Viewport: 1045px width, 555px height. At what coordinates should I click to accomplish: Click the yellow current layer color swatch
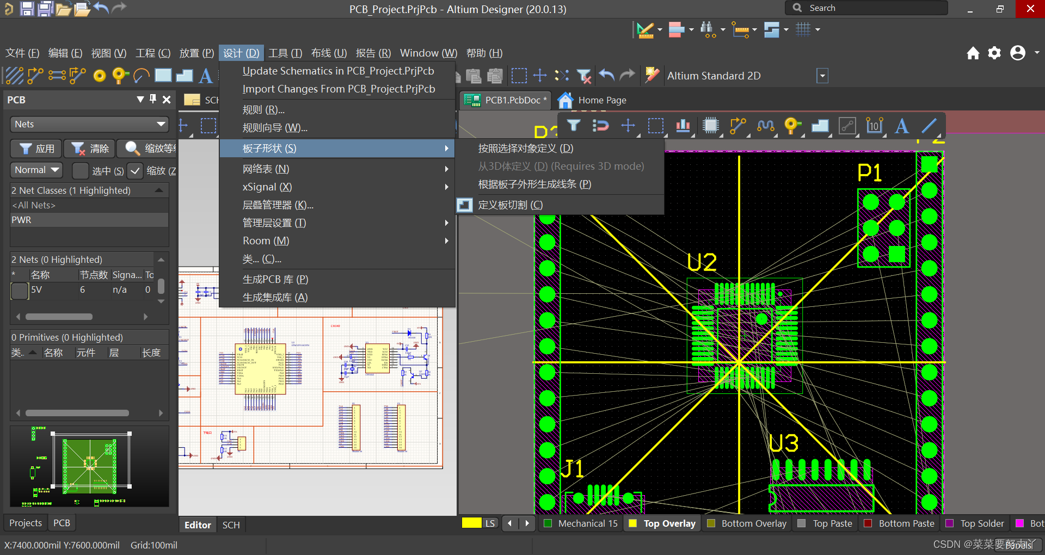(x=472, y=523)
